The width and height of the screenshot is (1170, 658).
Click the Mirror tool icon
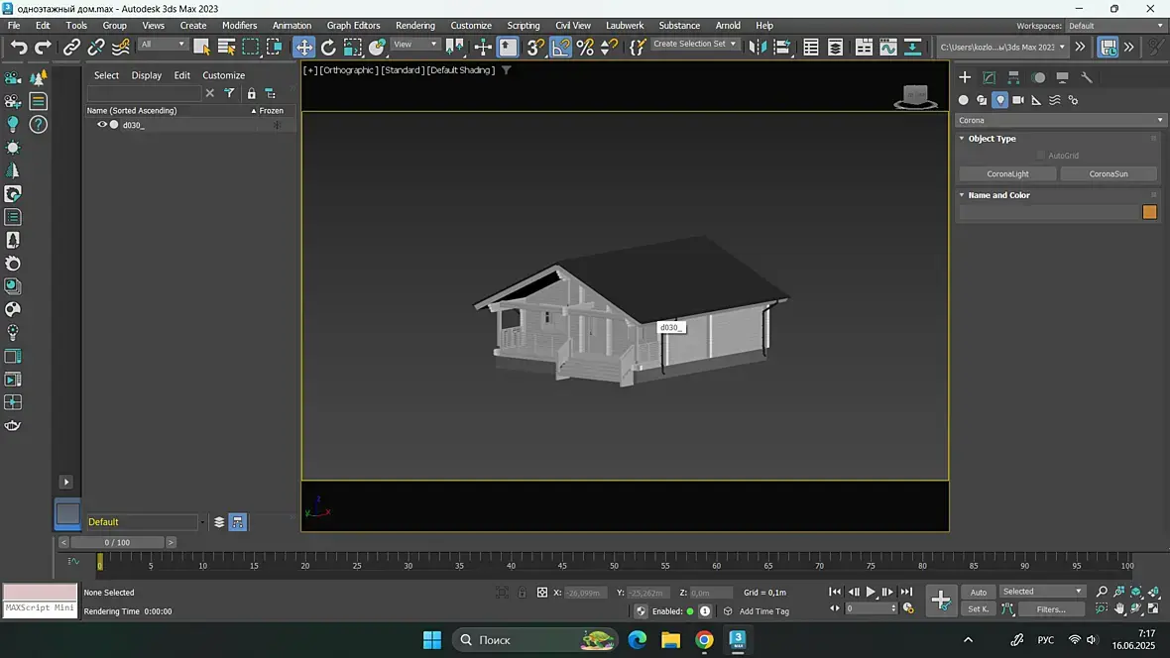point(758,47)
